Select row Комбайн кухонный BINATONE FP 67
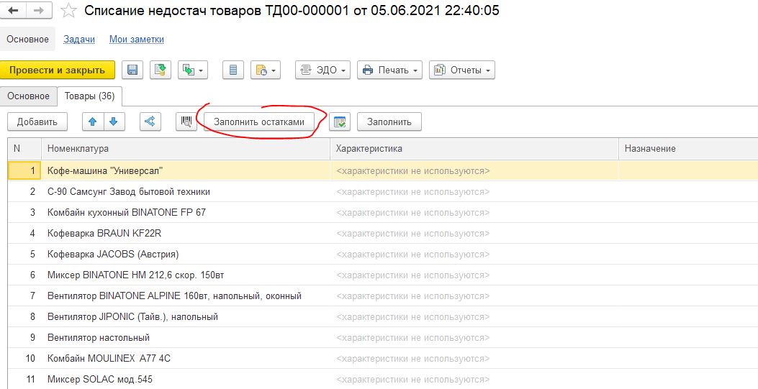The width and height of the screenshot is (758, 389). (x=383, y=212)
